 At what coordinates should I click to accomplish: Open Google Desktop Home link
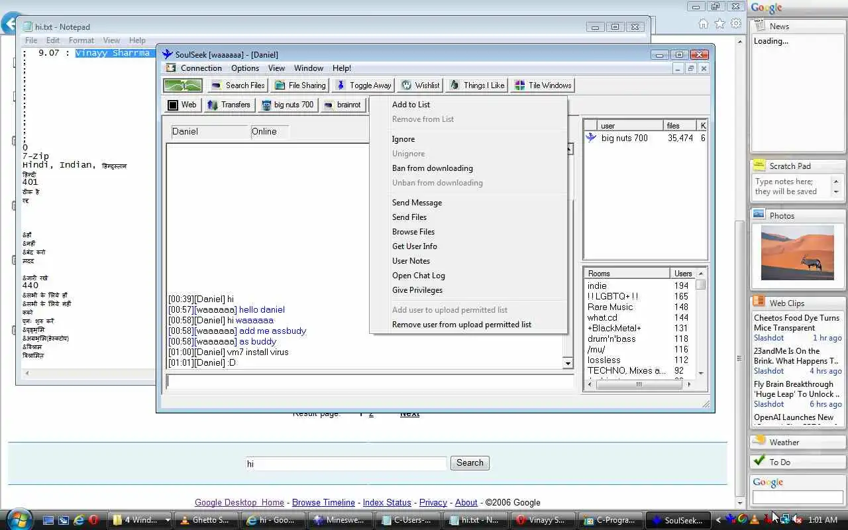pyautogui.click(x=239, y=503)
